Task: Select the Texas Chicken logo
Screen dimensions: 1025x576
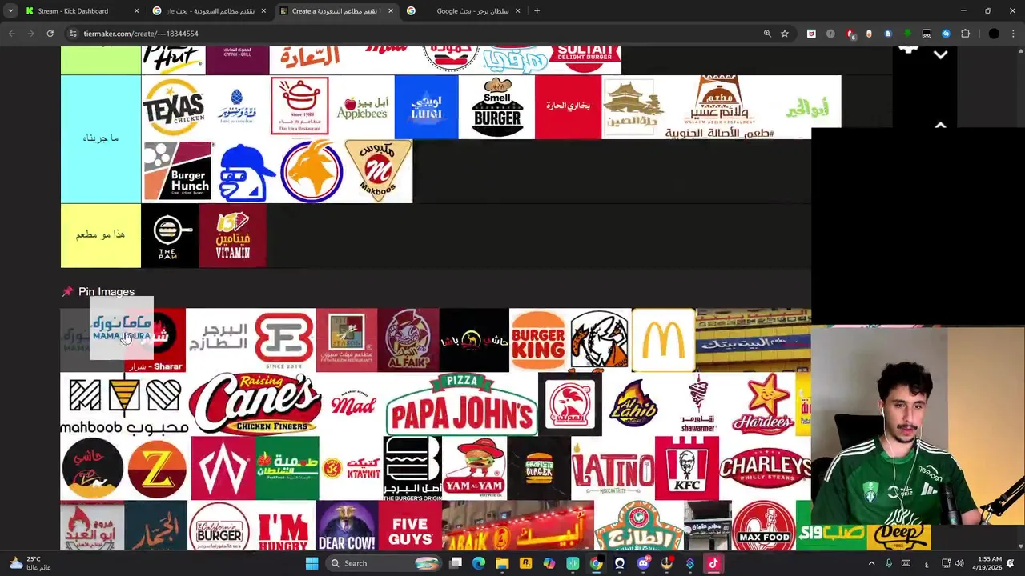Action: tap(173, 107)
